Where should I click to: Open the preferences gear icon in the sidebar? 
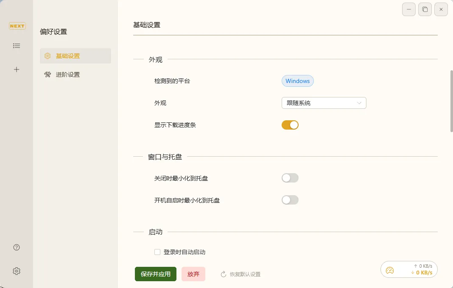tap(17, 271)
